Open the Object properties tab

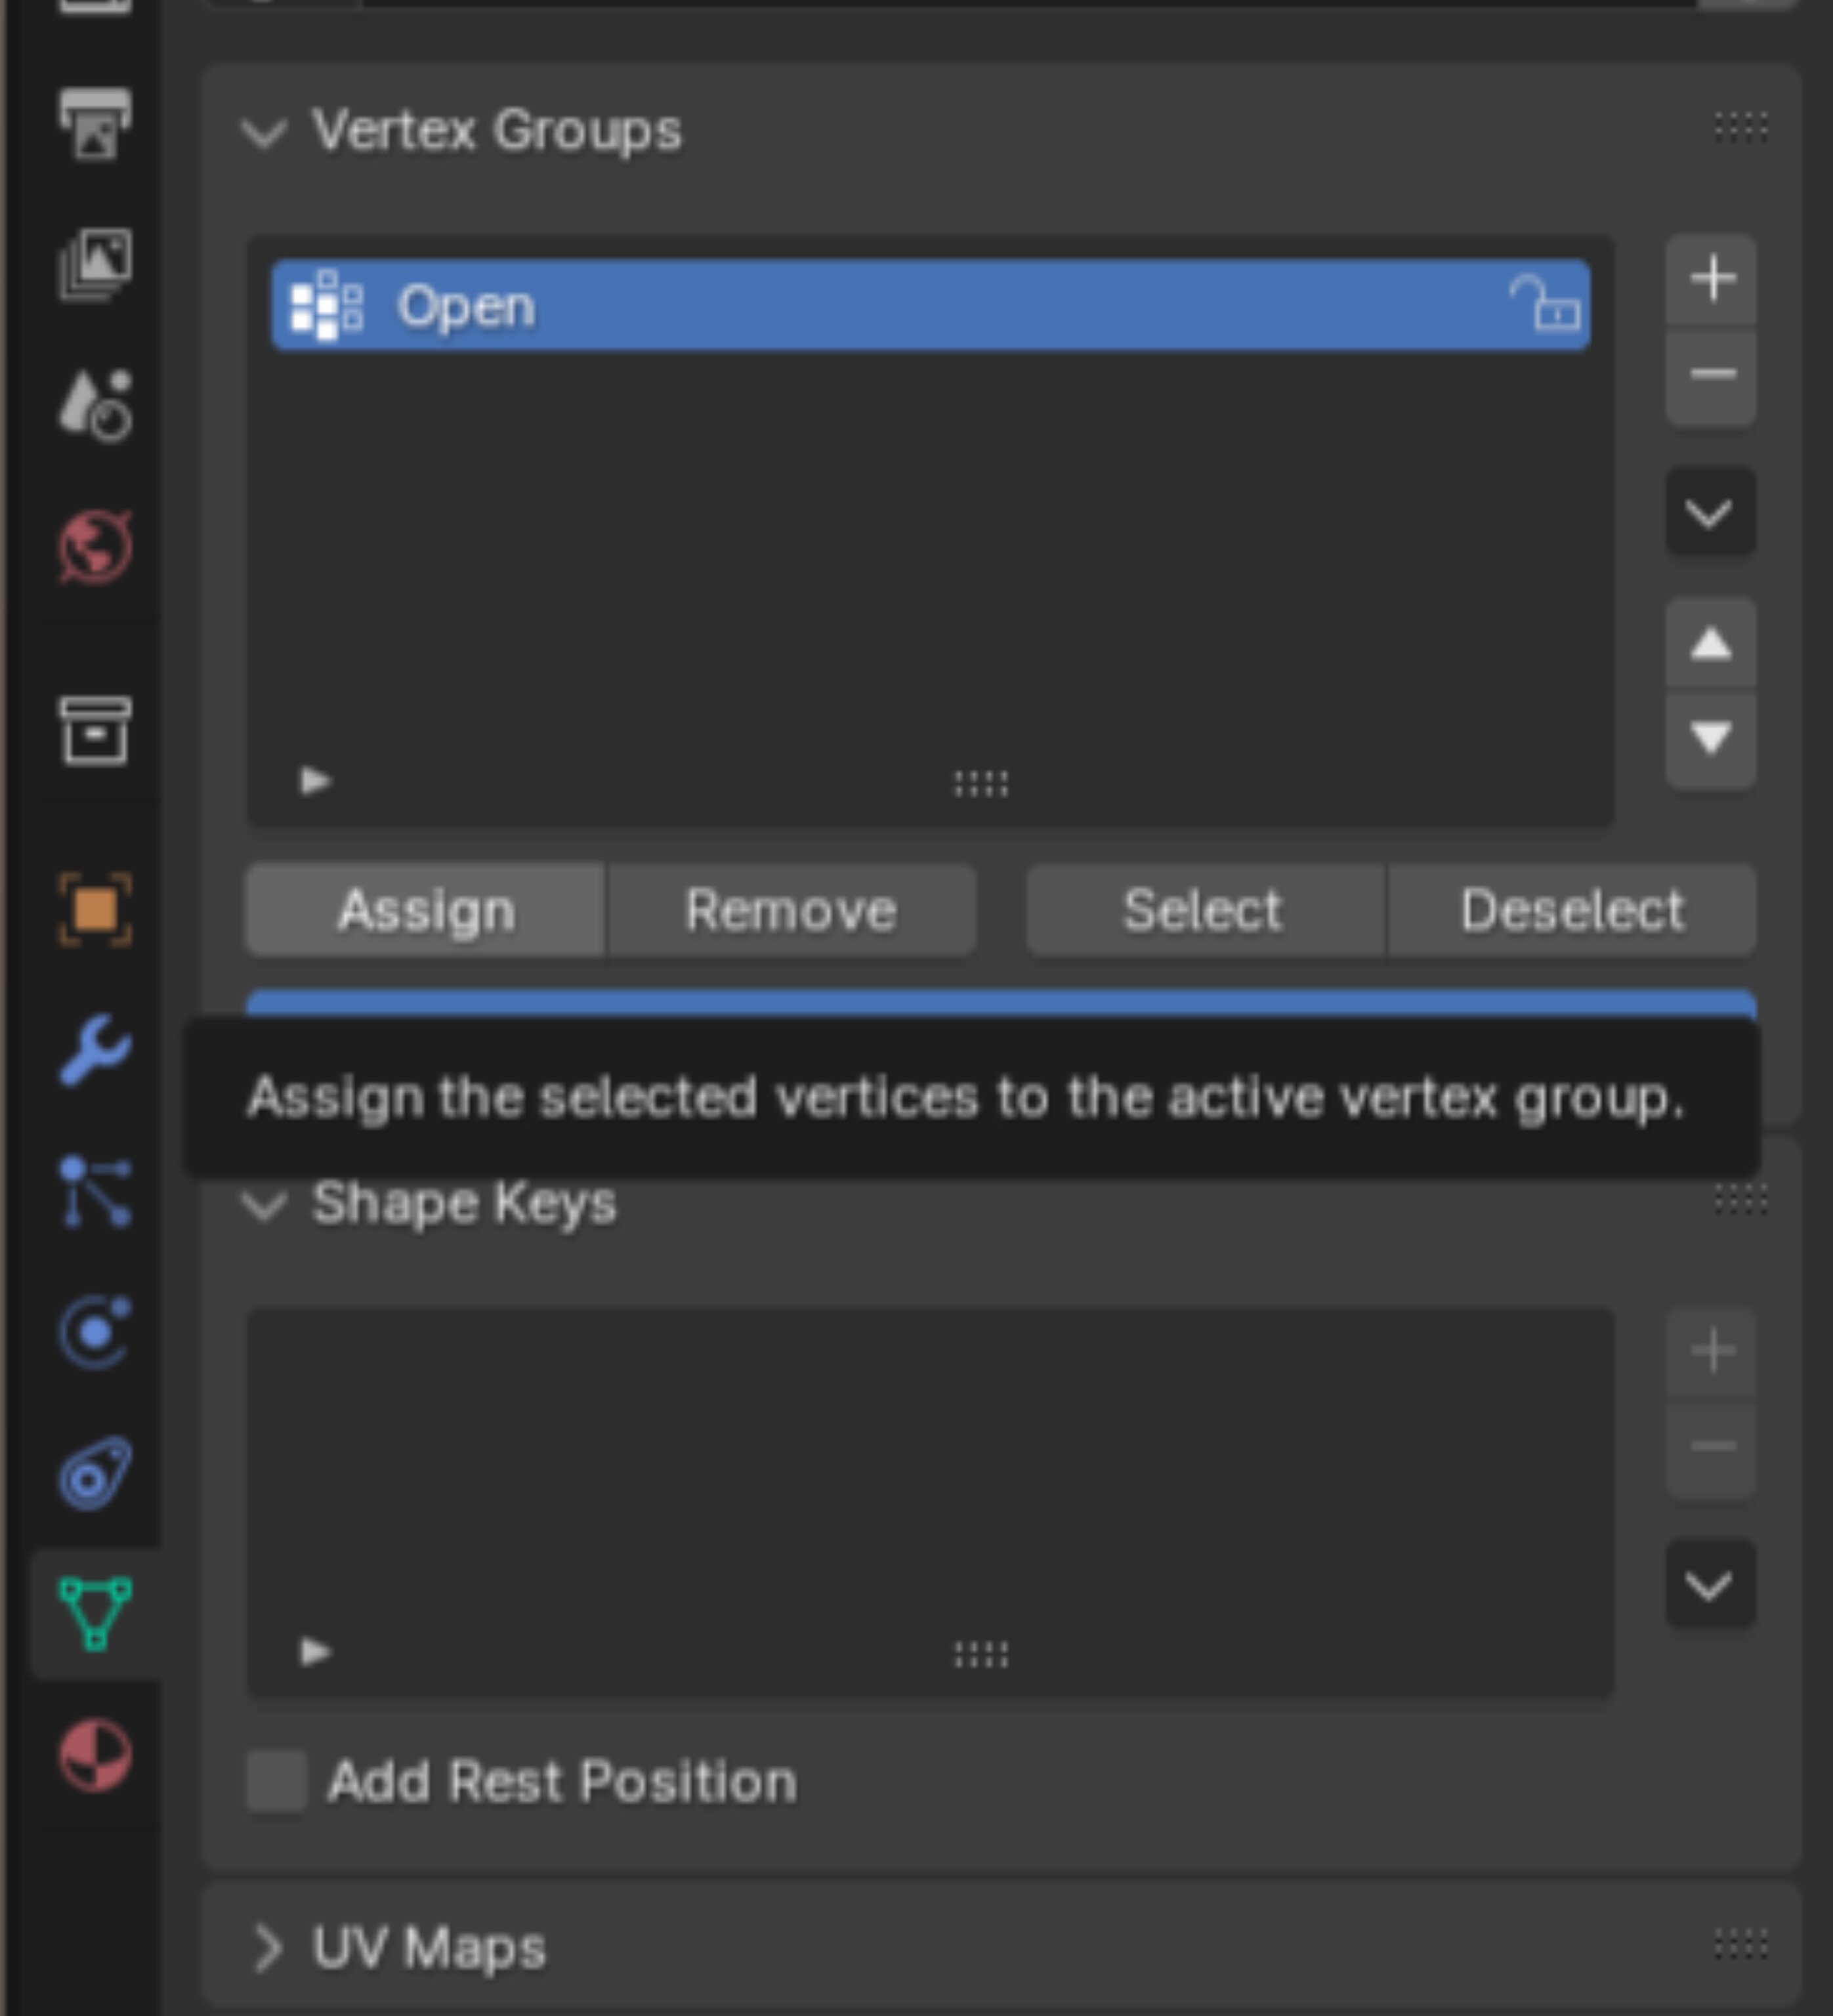(95, 908)
